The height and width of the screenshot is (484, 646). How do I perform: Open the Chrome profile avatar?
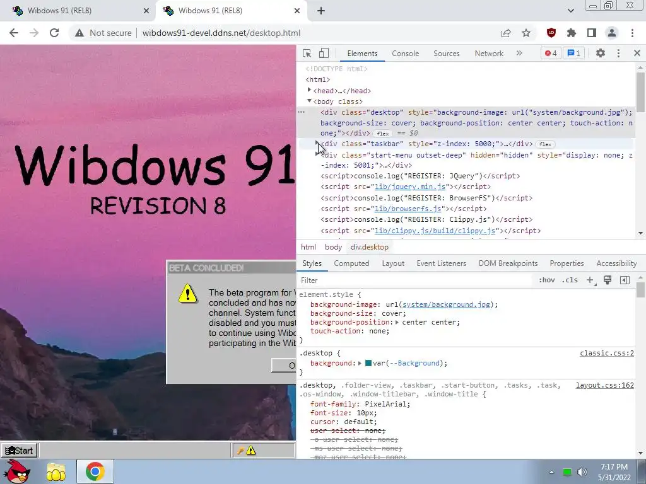(x=612, y=33)
